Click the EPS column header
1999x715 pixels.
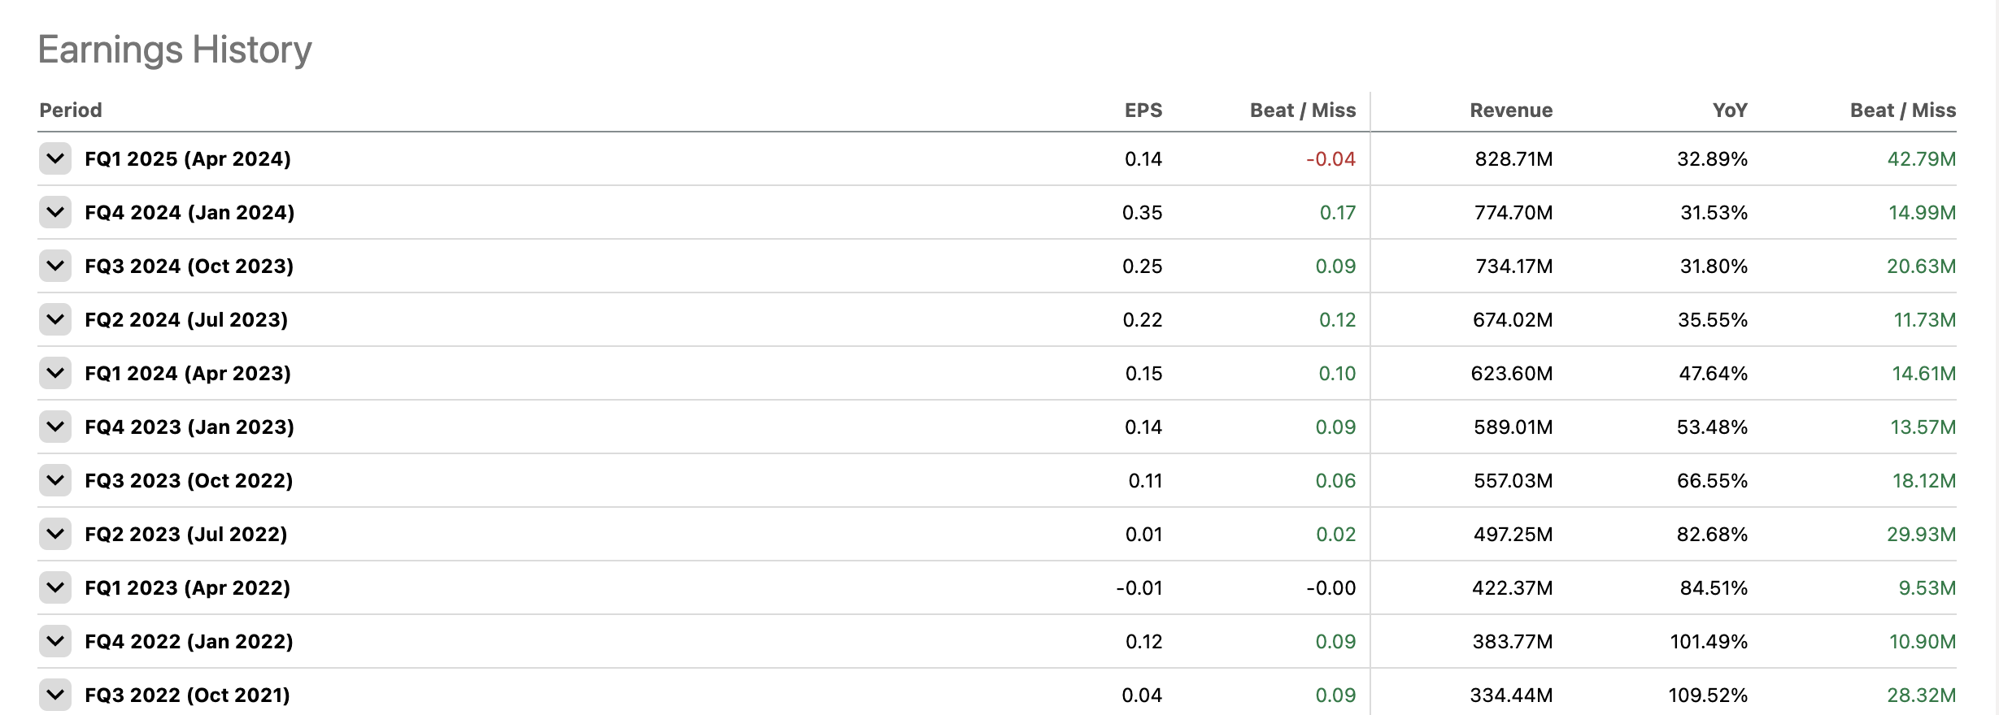(x=1143, y=110)
